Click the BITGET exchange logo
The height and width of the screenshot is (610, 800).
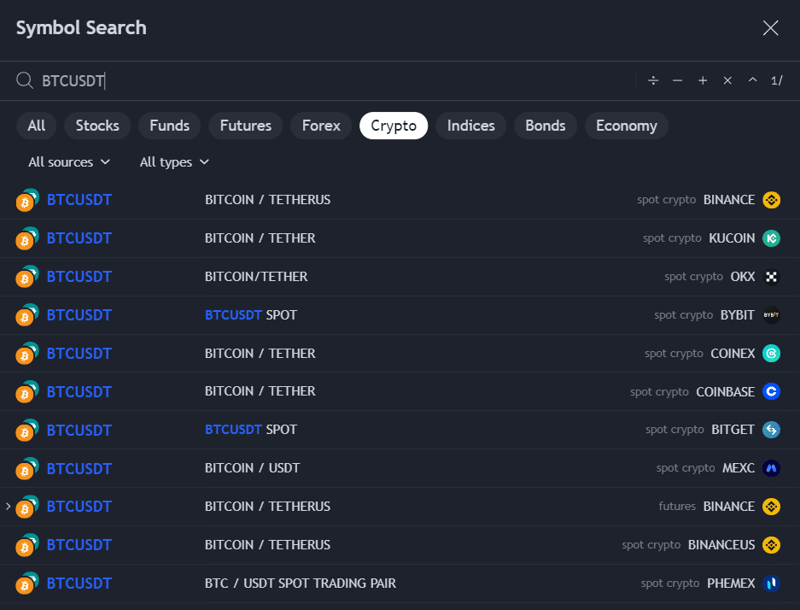click(x=772, y=430)
